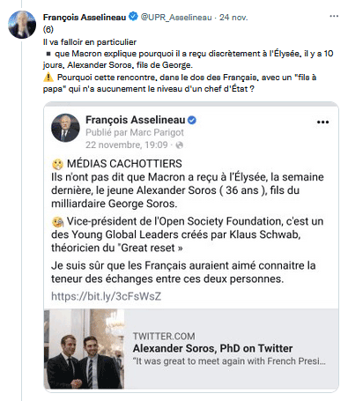Open the https://bit.ly/3cFsWsZ link
This screenshot has height=401, width=348.
[107, 296]
